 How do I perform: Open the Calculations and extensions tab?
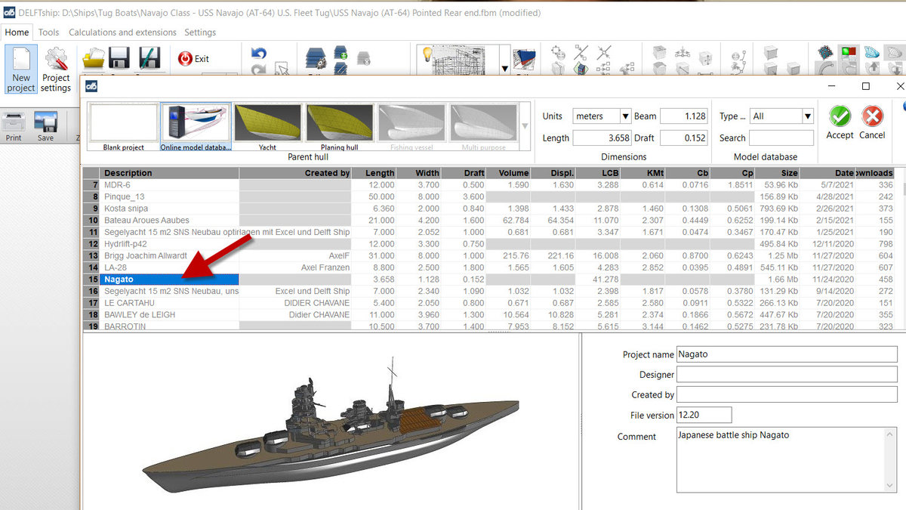click(x=122, y=32)
